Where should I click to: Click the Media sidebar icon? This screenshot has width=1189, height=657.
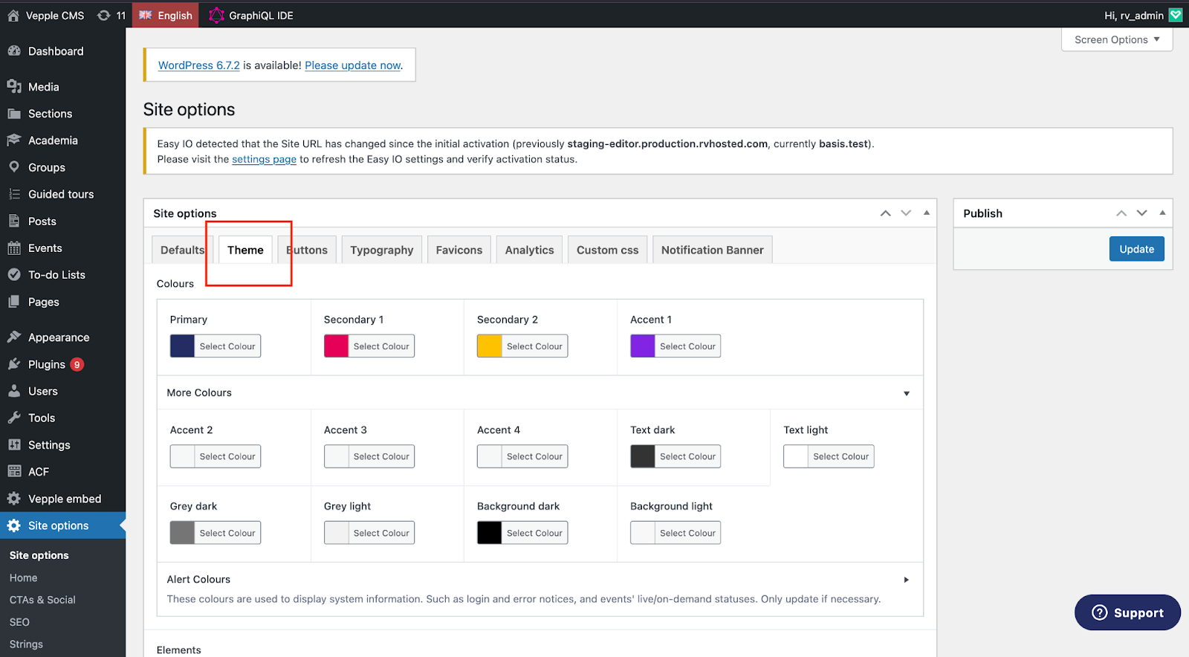(x=14, y=87)
